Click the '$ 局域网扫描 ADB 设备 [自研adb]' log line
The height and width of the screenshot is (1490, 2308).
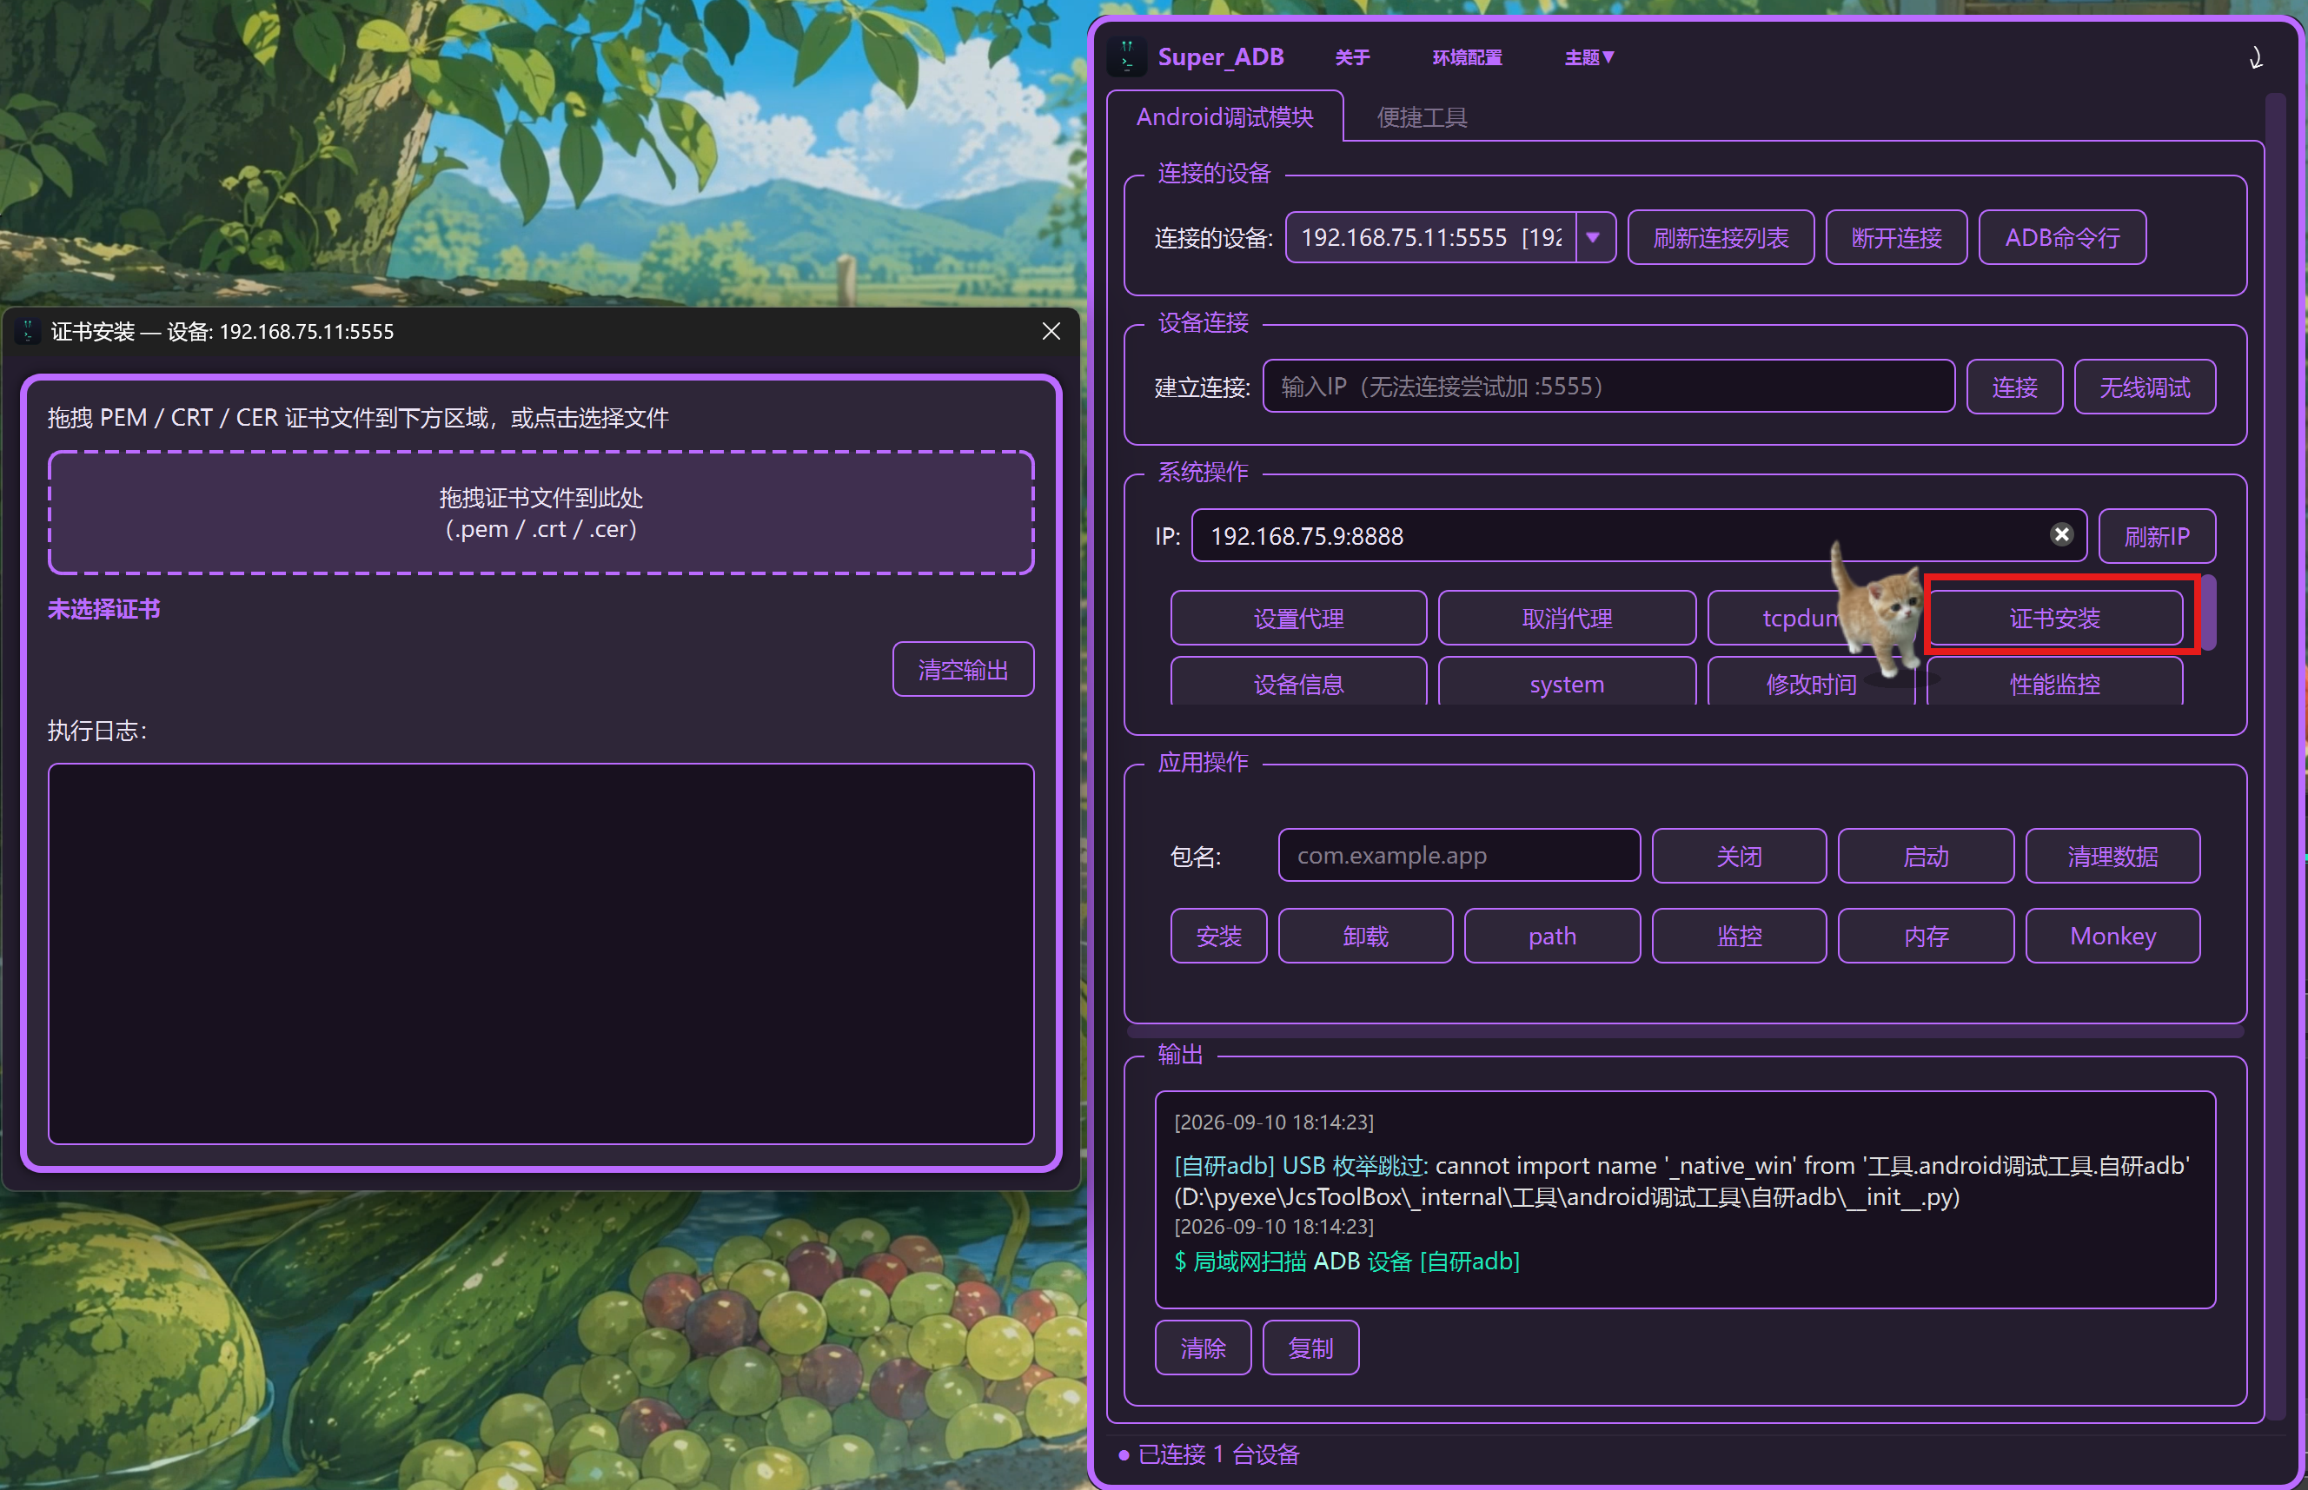point(1346,1261)
